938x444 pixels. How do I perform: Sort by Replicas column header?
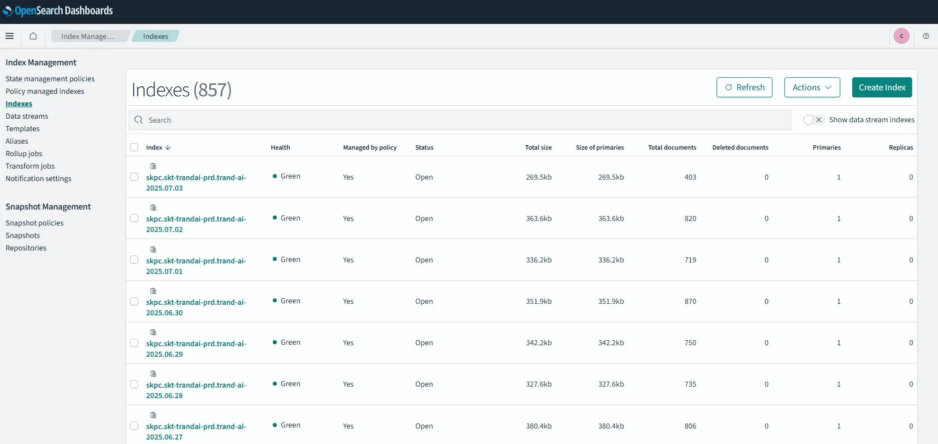[901, 147]
